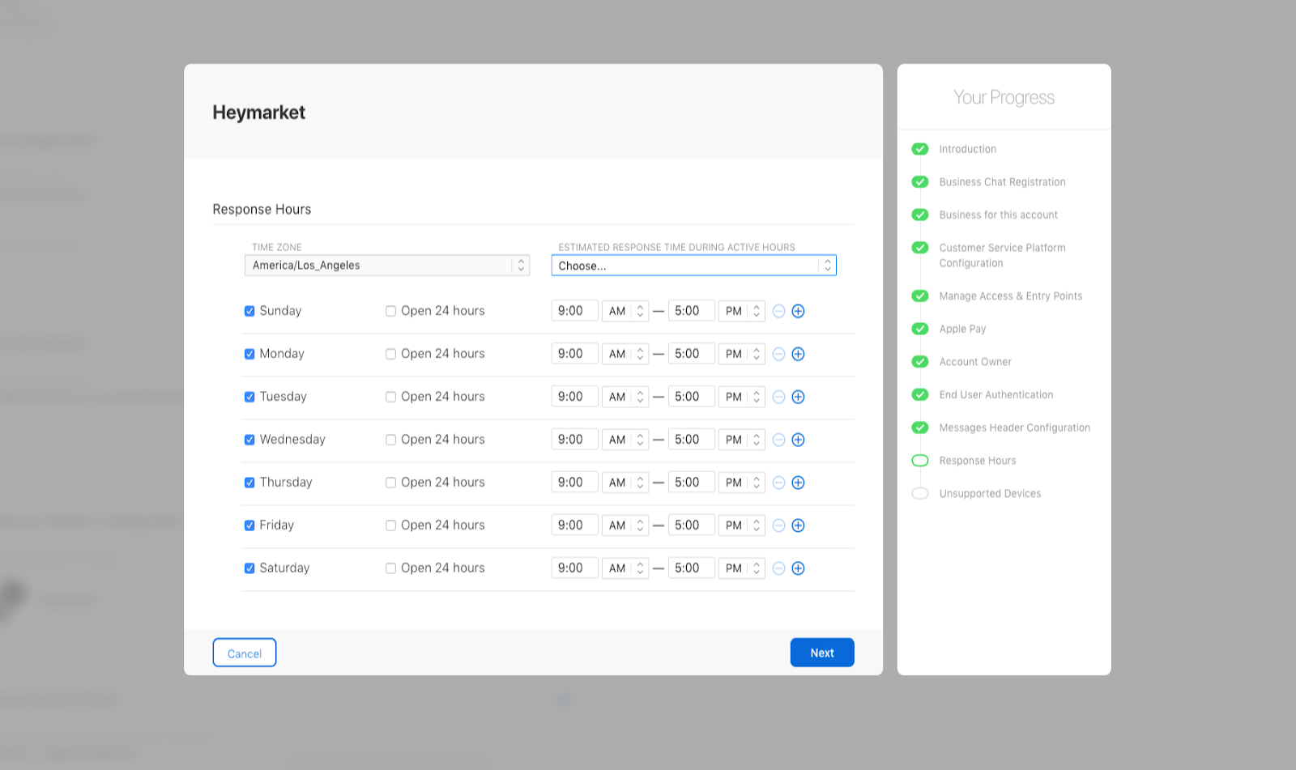Go to Messages Header Configuration step
This screenshot has height=770, width=1296.
tap(1015, 428)
